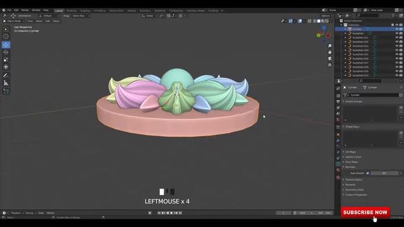Click the timeline current frame field
This screenshot has width=404, height=227.
click(283, 213)
